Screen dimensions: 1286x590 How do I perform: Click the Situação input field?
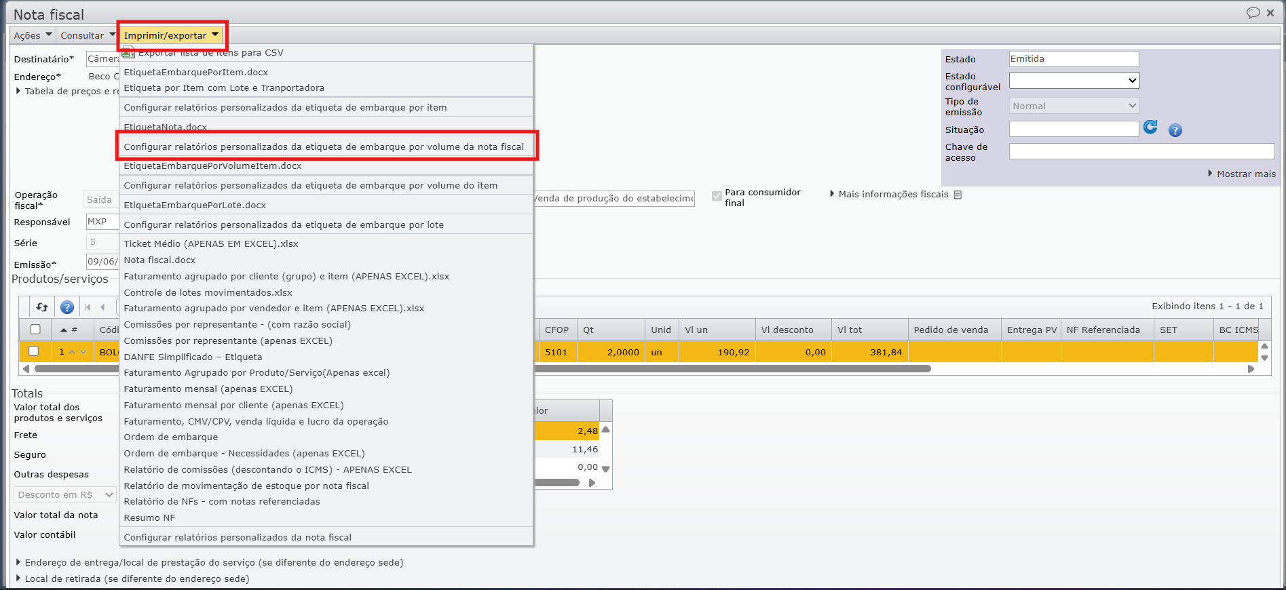(1074, 129)
